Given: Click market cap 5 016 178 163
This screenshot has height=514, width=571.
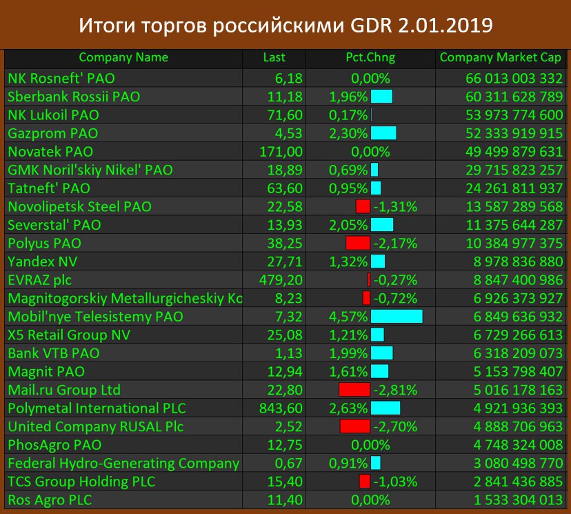Looking at the screenshot, I should click(x=518, y=390).
